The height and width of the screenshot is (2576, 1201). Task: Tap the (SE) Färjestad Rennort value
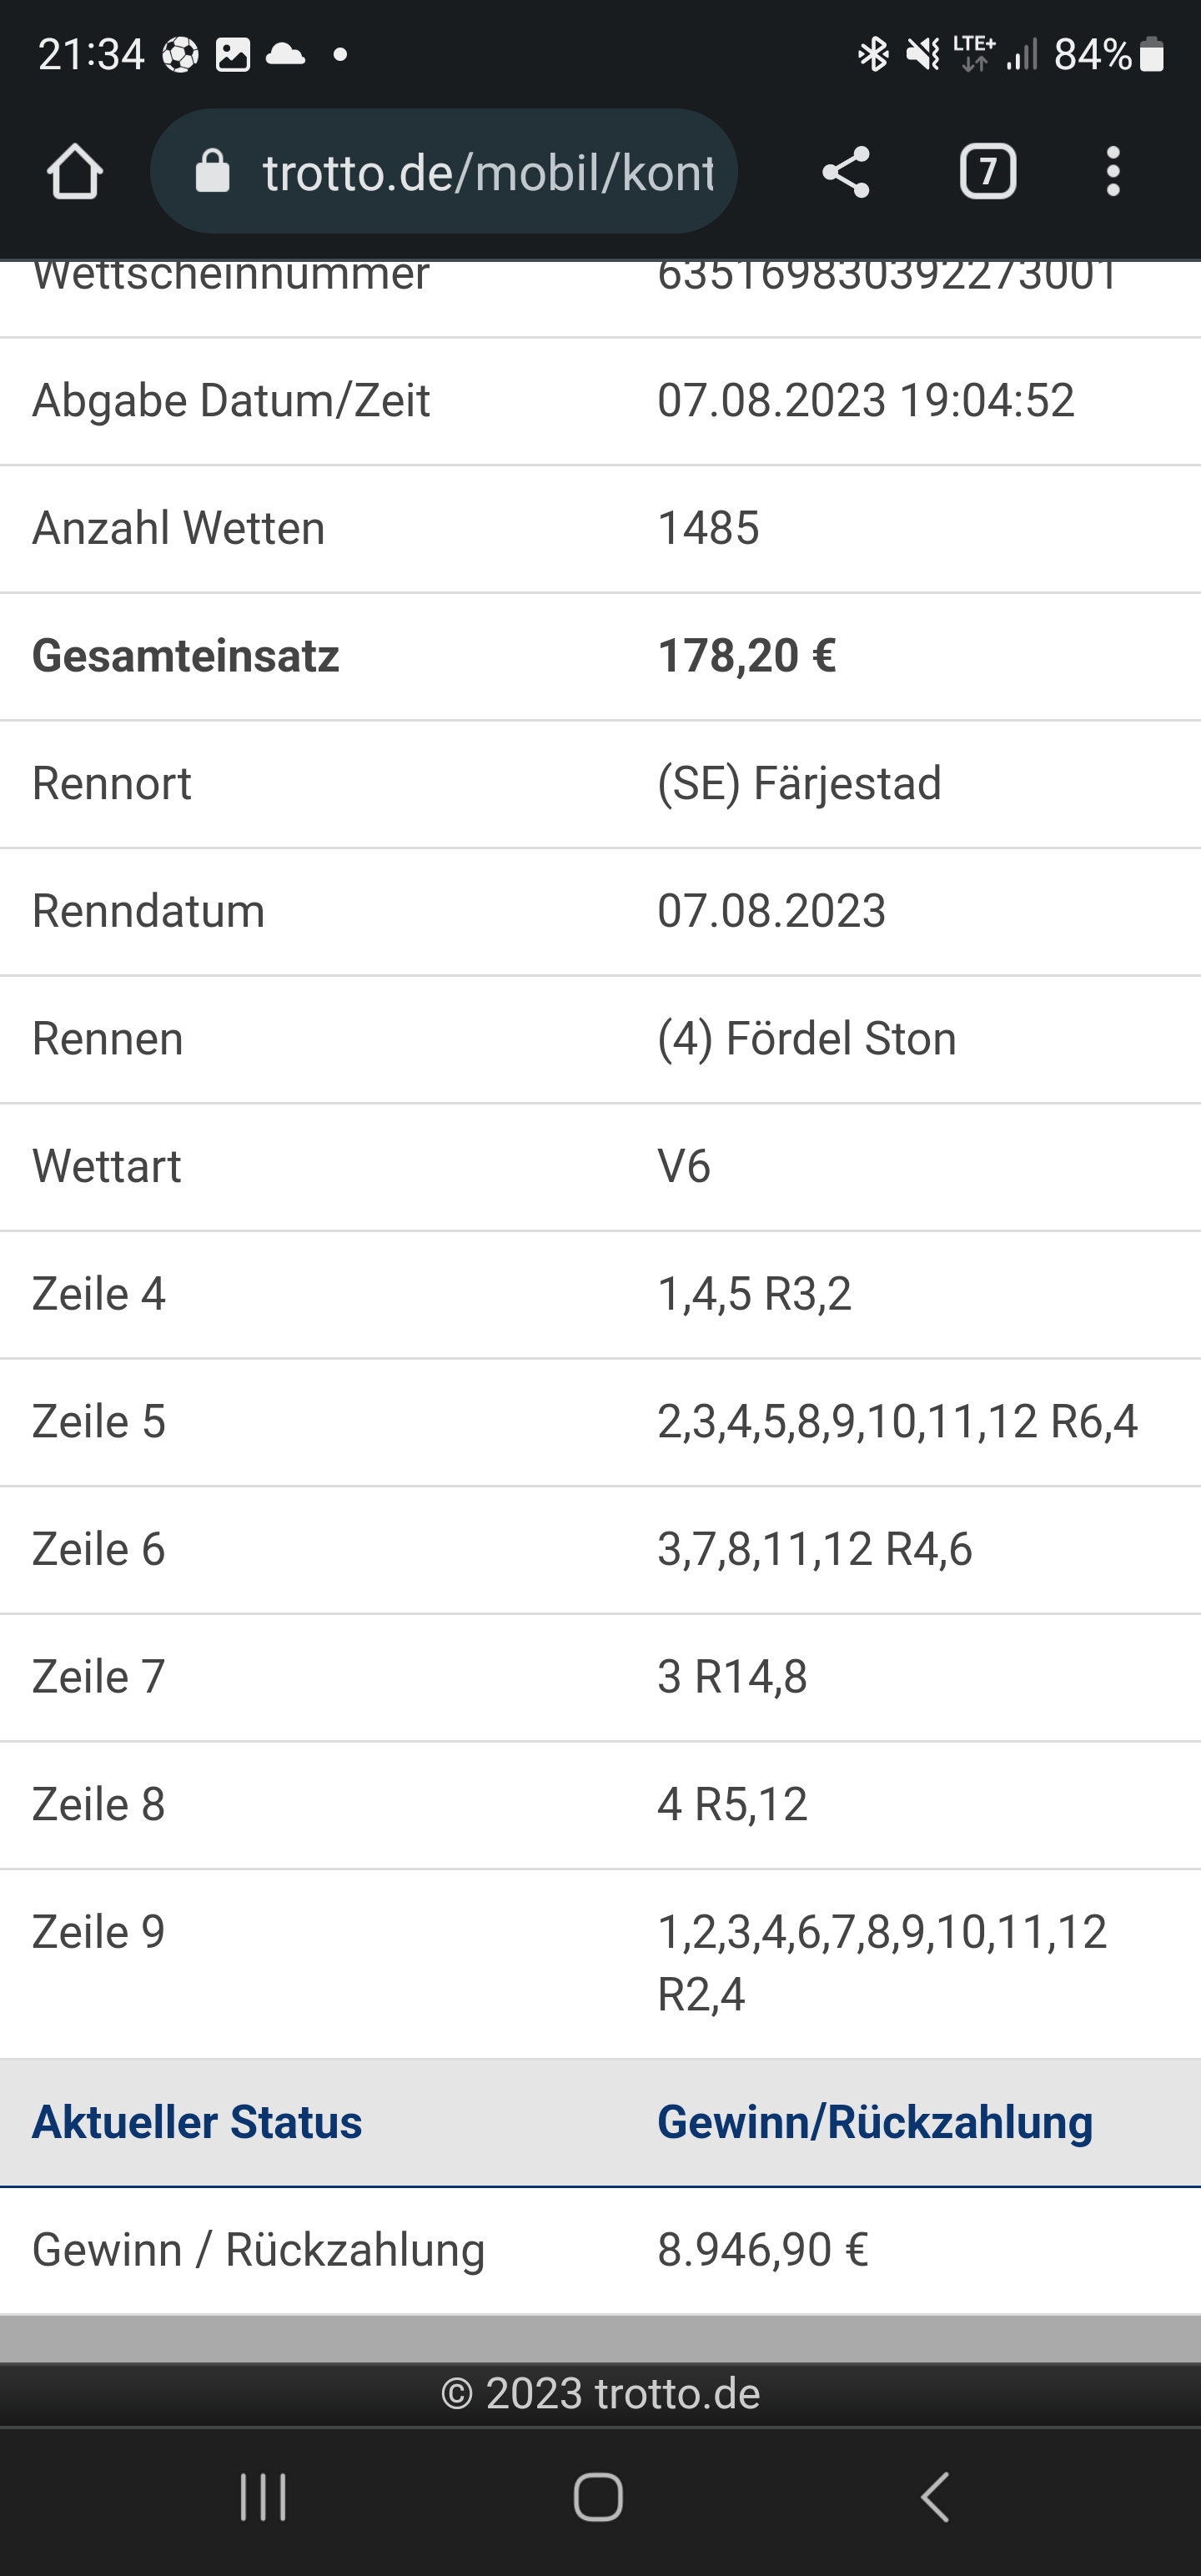(799, 783)
